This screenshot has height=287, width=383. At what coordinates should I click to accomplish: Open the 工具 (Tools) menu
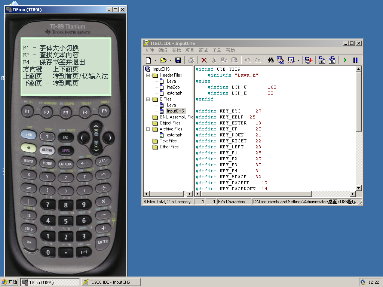tap(217, 50)
